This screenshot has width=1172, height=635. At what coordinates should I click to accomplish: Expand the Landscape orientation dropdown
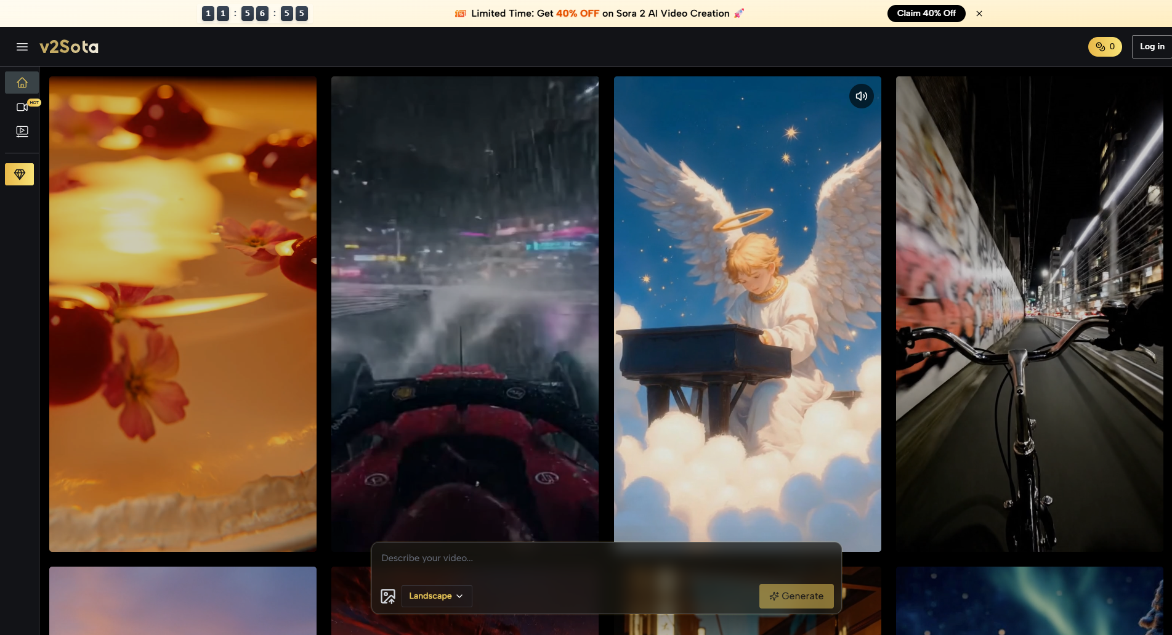436,596
